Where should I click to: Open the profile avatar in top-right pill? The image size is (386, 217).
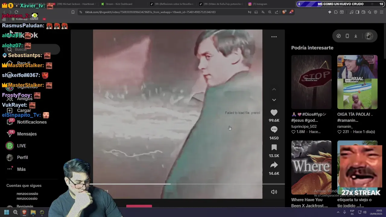click(369, 36)
